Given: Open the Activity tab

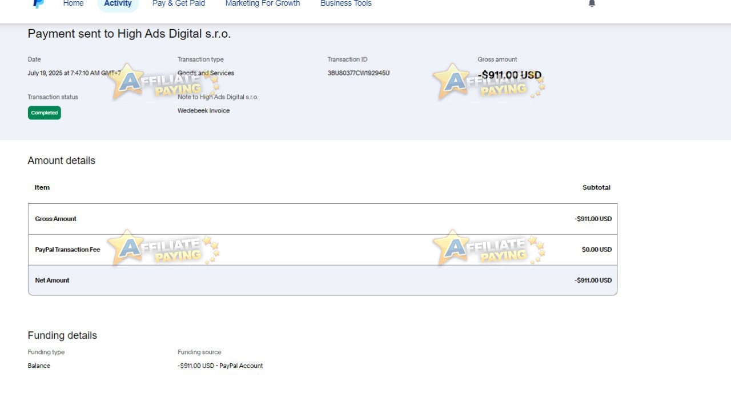Looking at the screenshot, I should [x=118, y=3].
